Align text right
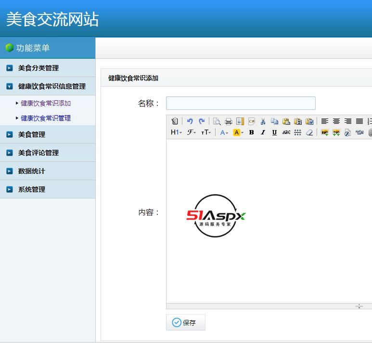Image resolution: width=372 pixels, height=343 pixels. point(348,121)
